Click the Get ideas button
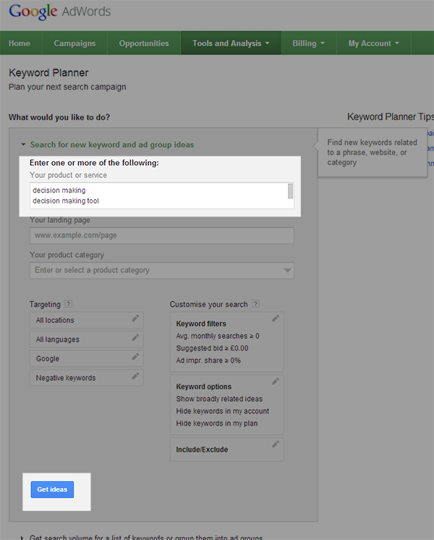 tap(52, 489)
